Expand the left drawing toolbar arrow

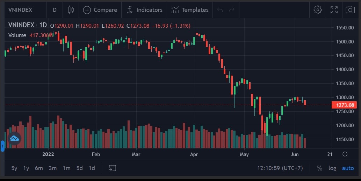click(2, 146)
